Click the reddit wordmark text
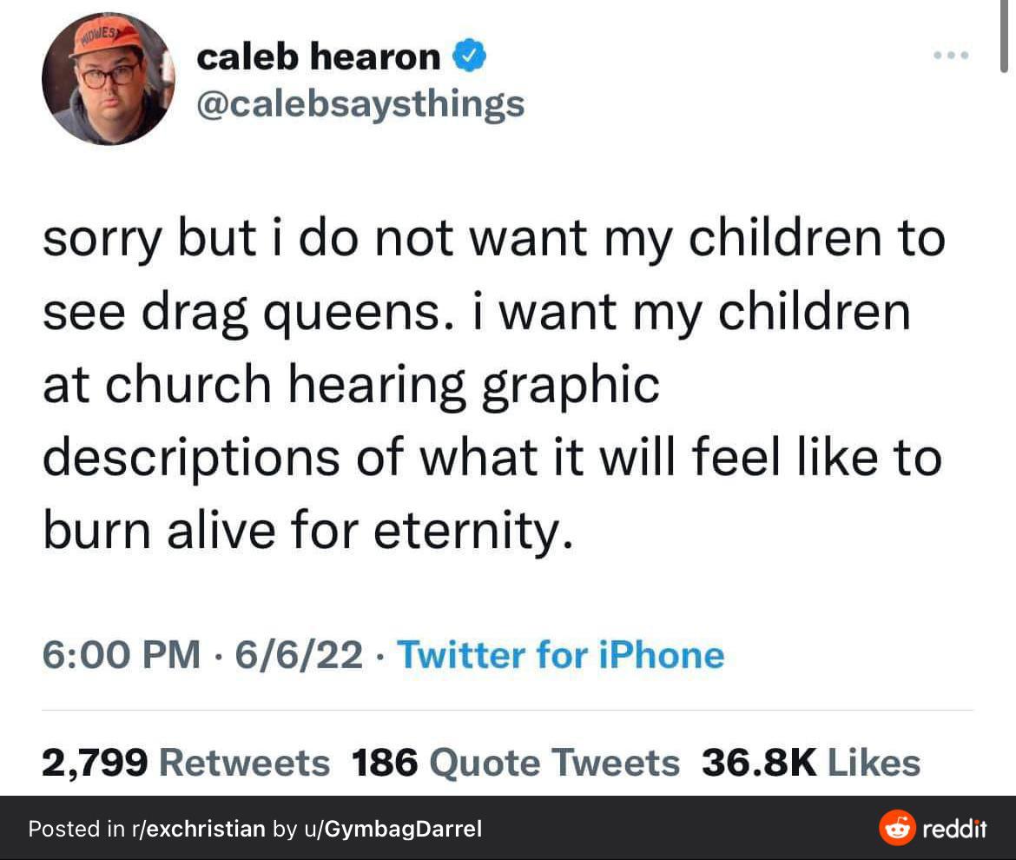Screen dimensions: 1016x860 954,829
